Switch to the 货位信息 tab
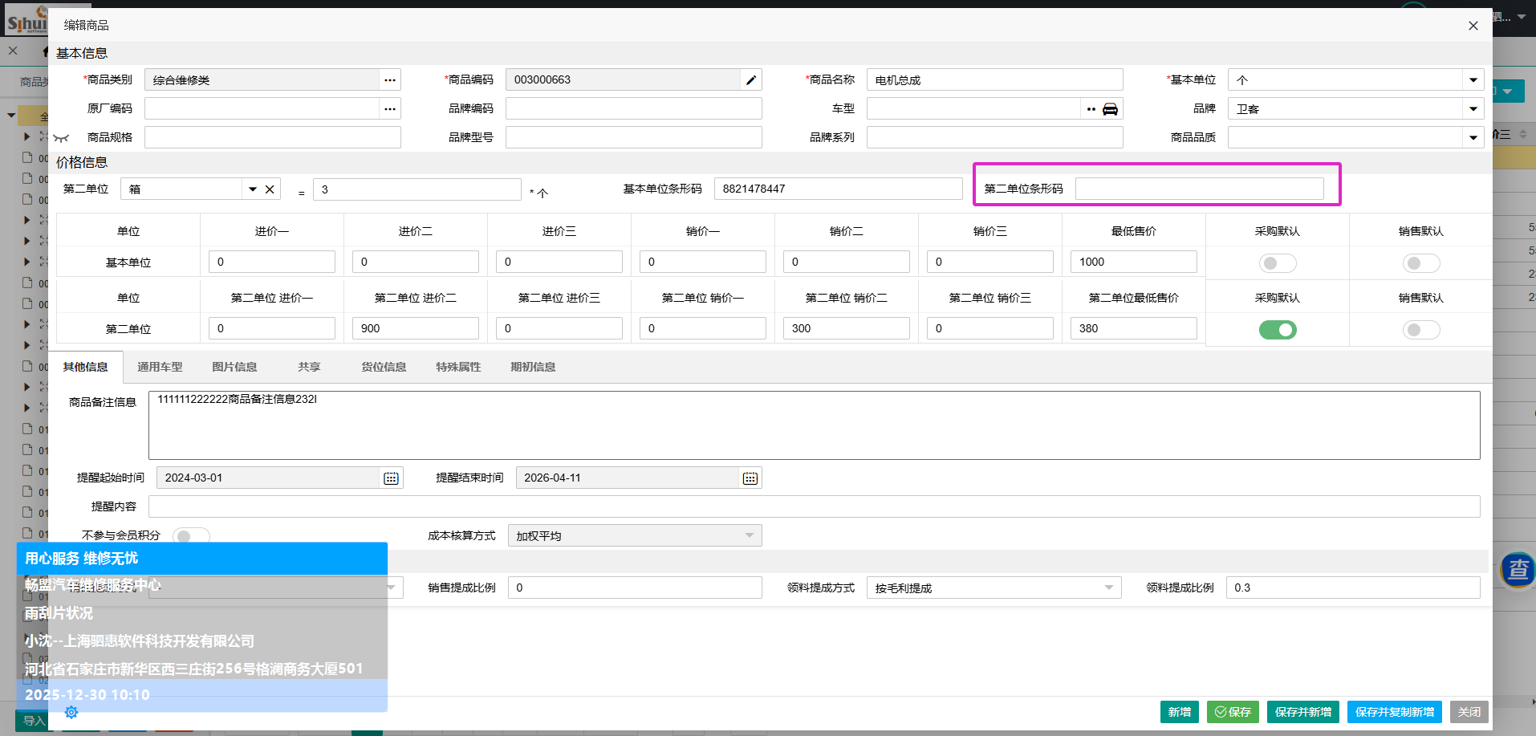 coord(383,367)
